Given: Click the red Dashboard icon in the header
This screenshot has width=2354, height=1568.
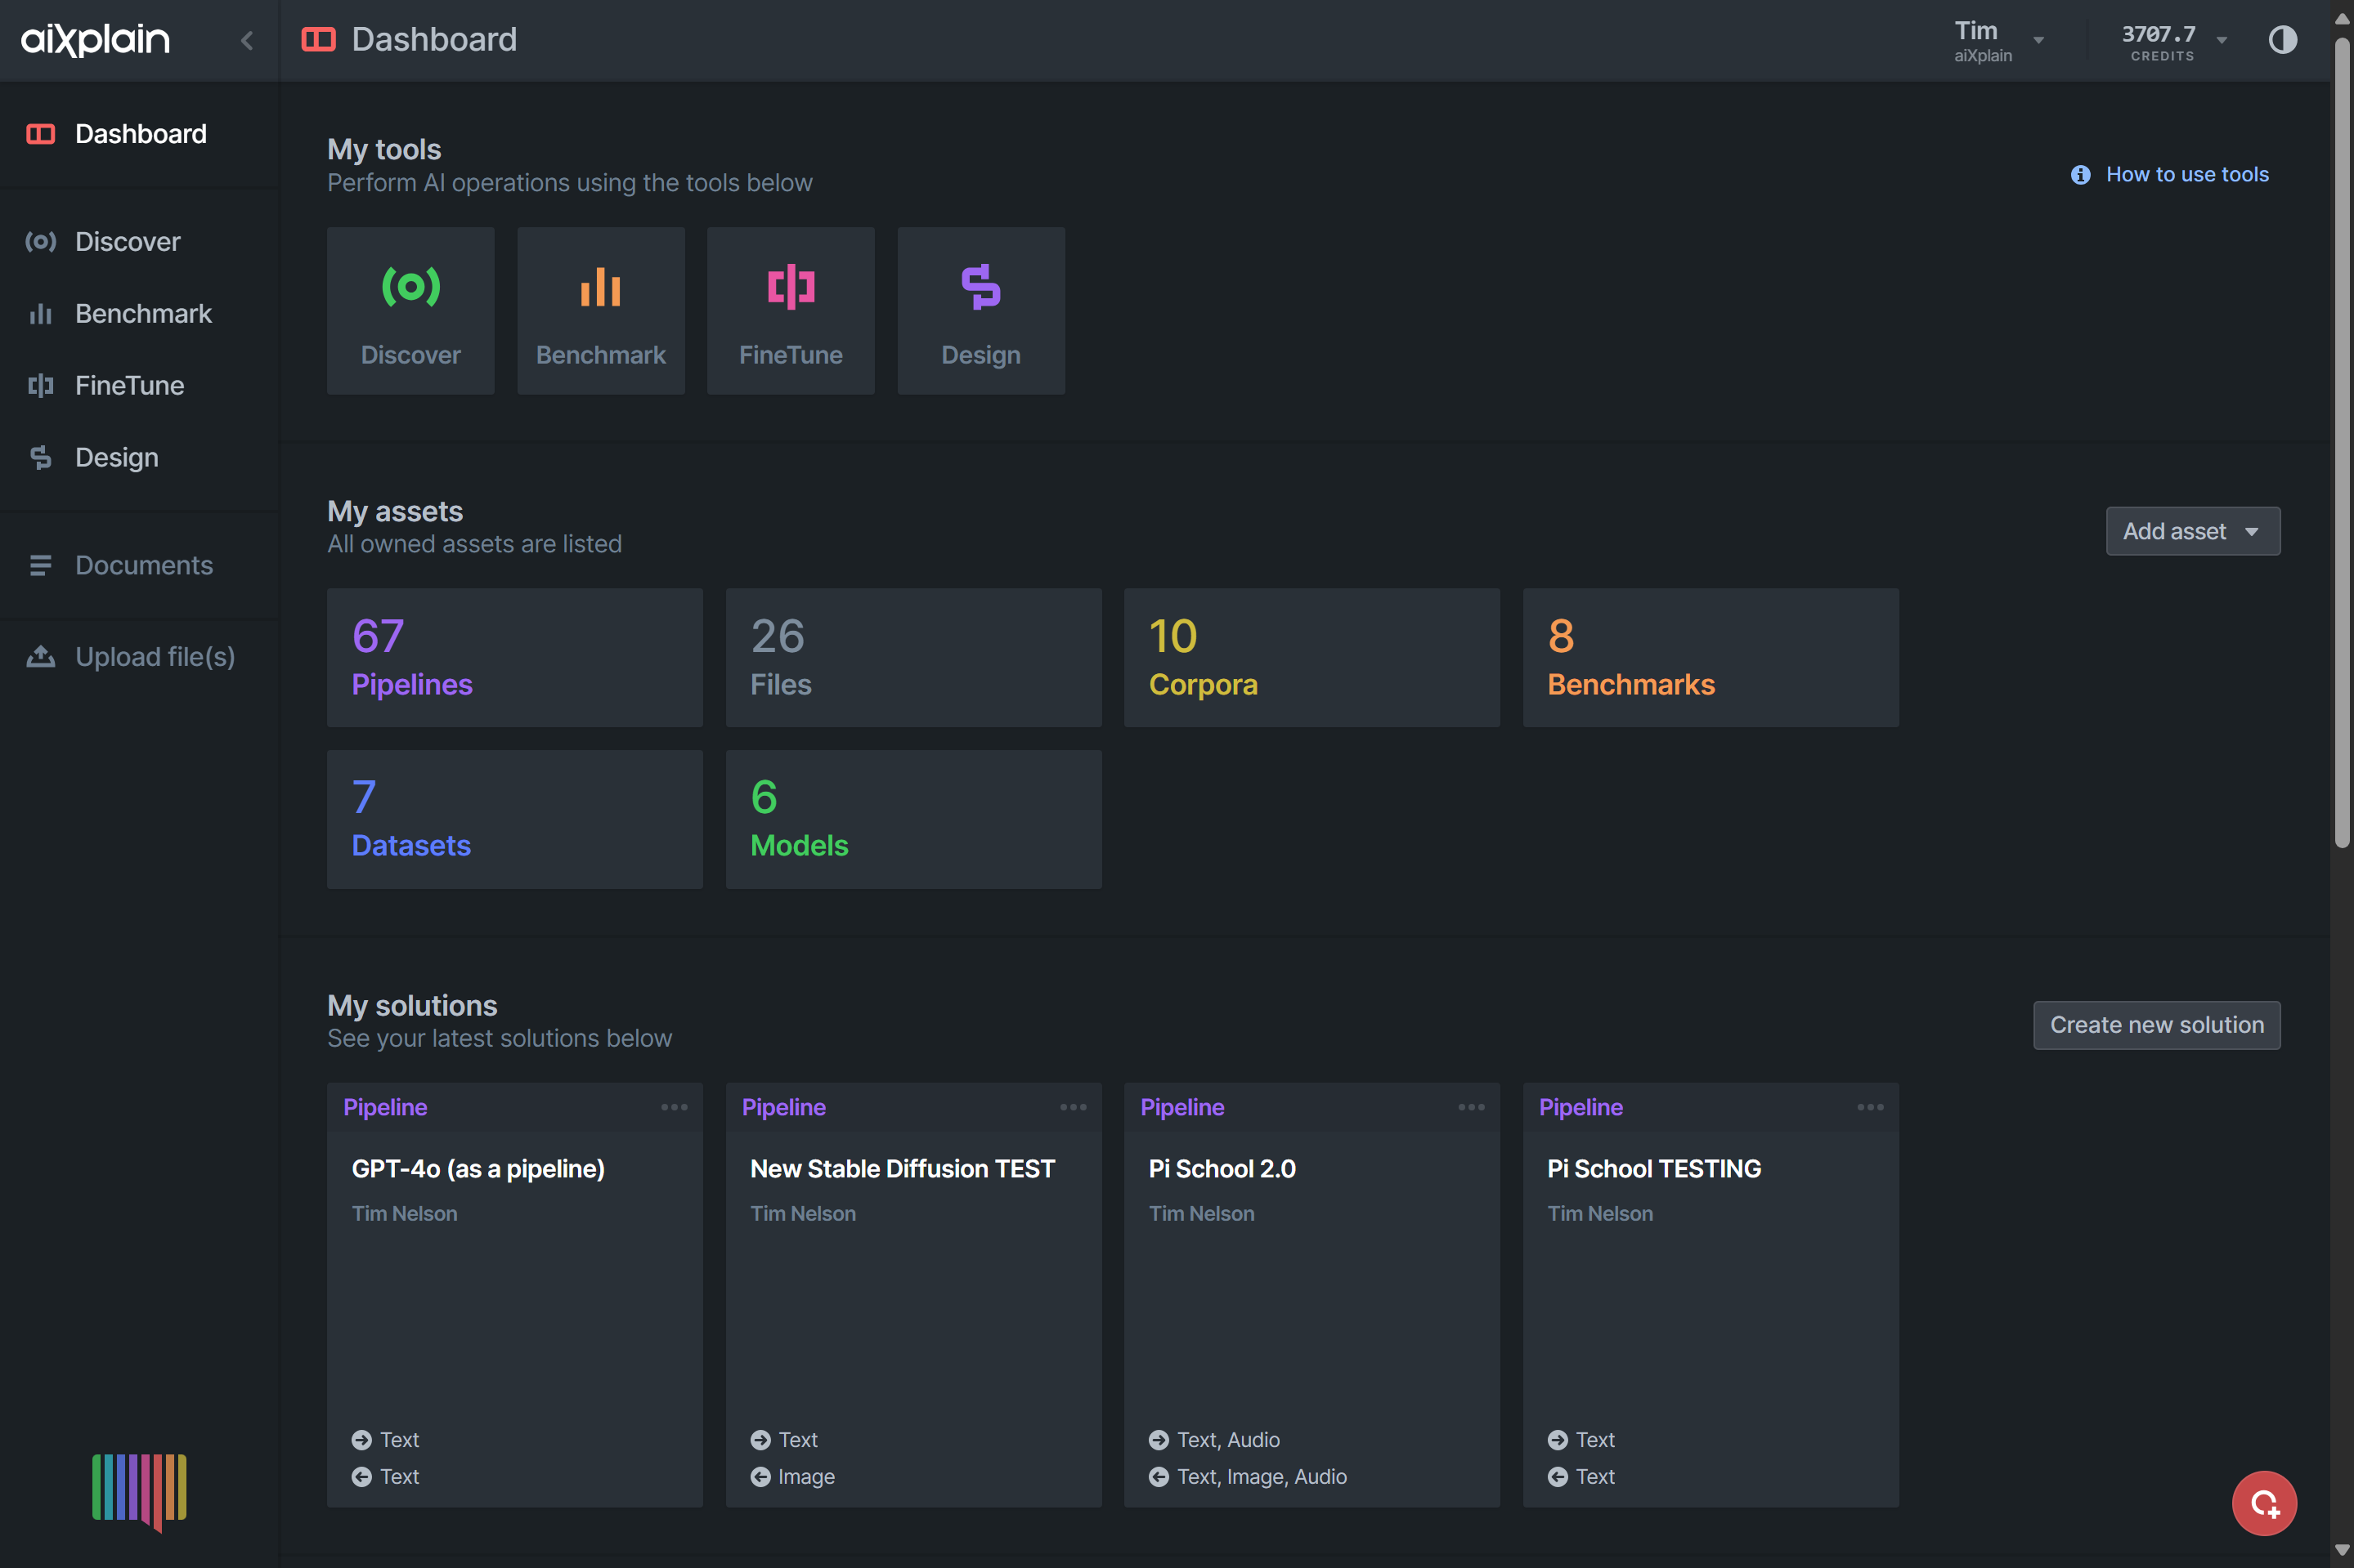Looking at the screenshot, I should pos(318,39).
